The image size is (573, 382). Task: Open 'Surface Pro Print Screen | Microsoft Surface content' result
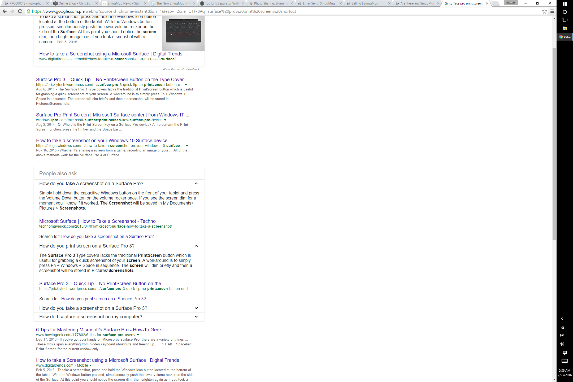(x=113, y=115)
